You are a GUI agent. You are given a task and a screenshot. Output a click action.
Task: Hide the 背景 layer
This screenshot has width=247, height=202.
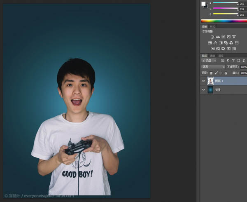[x=203, y=89]
